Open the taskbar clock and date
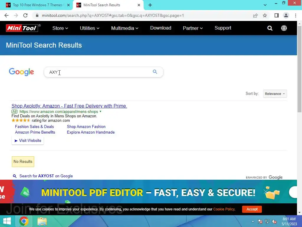The image size is (302, 227). click(289, 221)
